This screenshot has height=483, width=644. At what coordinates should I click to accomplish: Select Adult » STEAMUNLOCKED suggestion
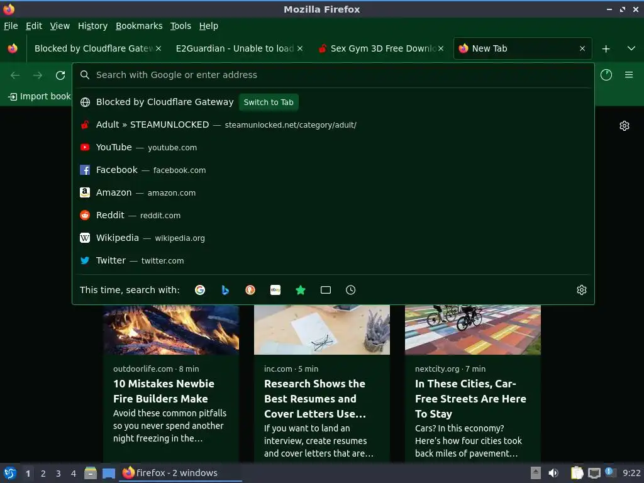(x=333, y=125)
